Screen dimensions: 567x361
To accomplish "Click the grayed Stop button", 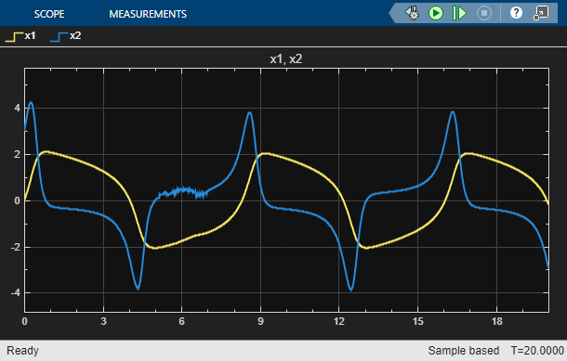I will tap(484, 13).
